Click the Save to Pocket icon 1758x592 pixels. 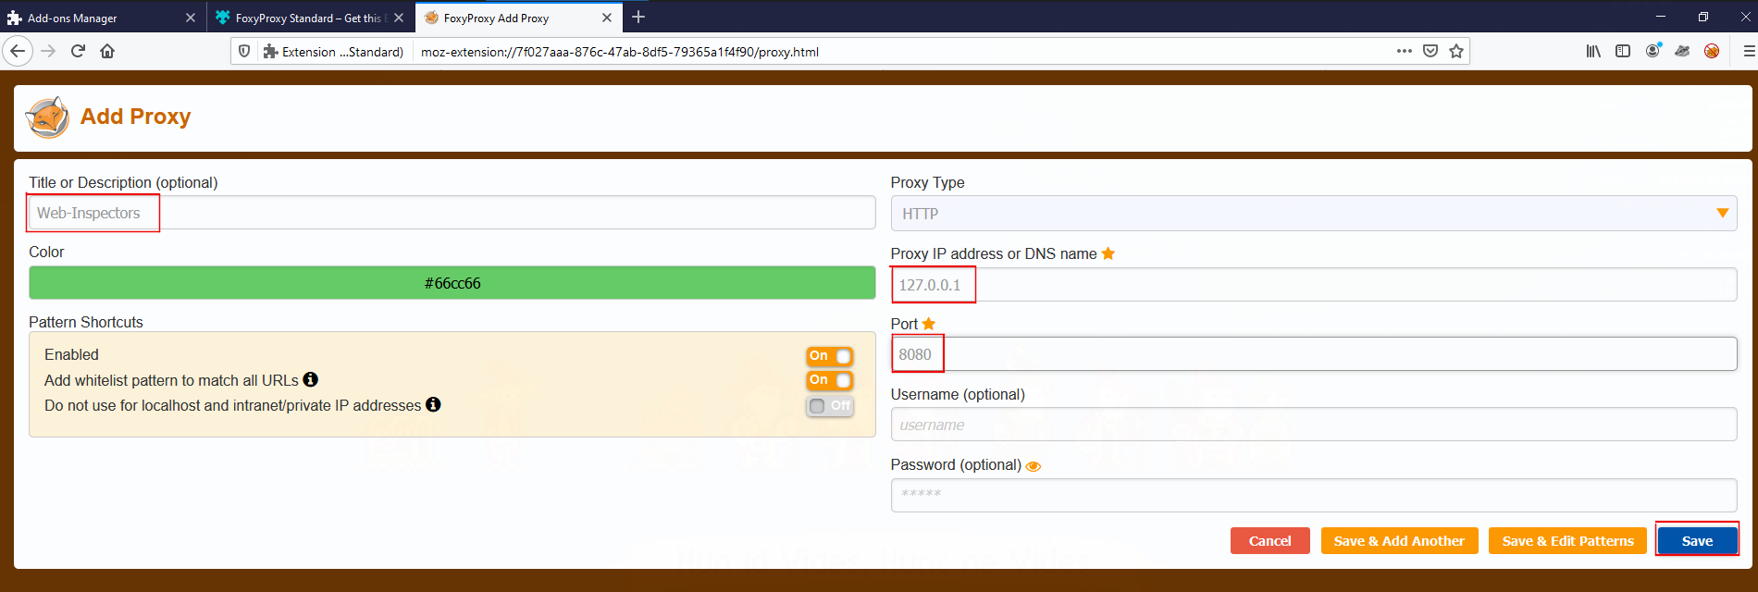click(x=1430, y=51)
